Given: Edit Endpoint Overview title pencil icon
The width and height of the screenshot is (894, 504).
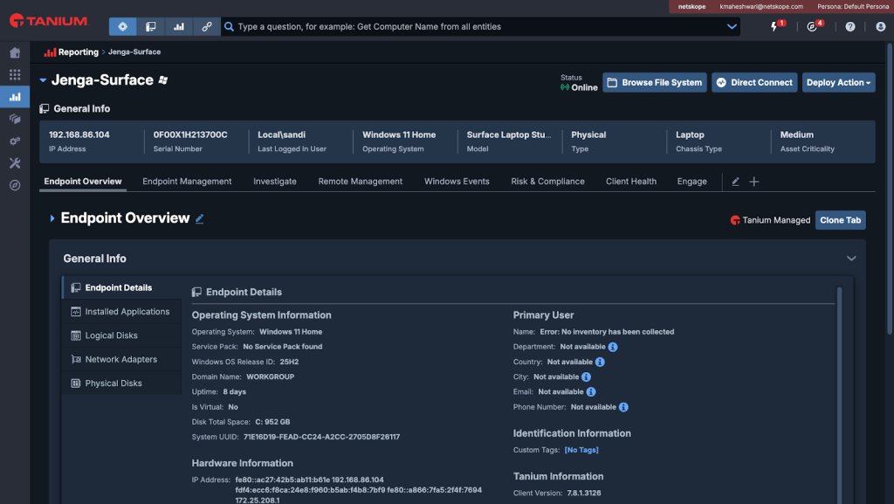Looking at the screenshot, I should tap(200, 219).
